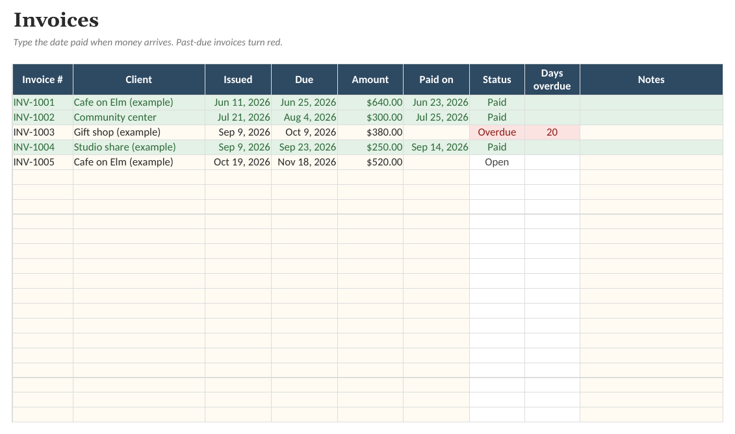The width and height of the screenshot is (735, 434).
Task: Click the Notes cell for INV-1003
Action: point(651,132)
